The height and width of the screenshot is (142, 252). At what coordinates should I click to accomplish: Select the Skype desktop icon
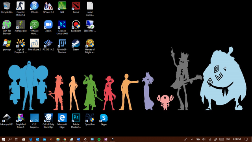click(104, 120)
